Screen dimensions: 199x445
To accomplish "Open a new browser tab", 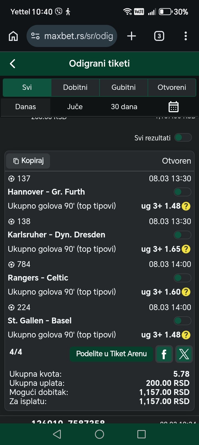I will (132, 36).
